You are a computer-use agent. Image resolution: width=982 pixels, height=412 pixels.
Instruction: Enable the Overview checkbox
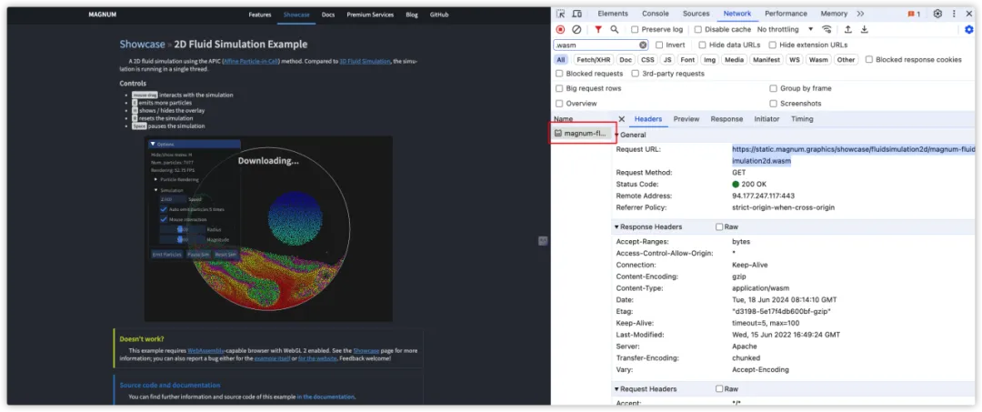tap(559, 104)
